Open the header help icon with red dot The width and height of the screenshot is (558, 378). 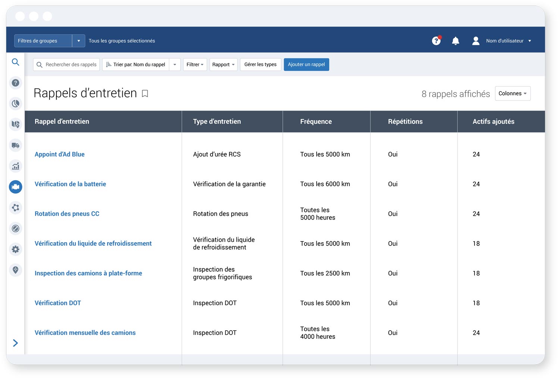click(x=436, y=41)
